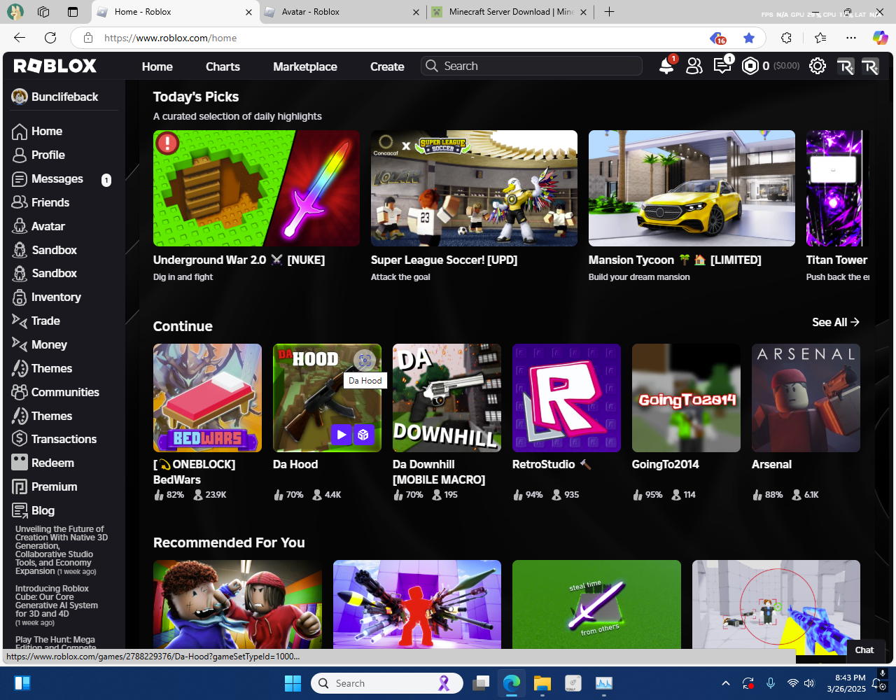Image resolution: width=896 pixels, height=700 pixels.
Task: Open the settings gear icon
Action: pos(818,66)
